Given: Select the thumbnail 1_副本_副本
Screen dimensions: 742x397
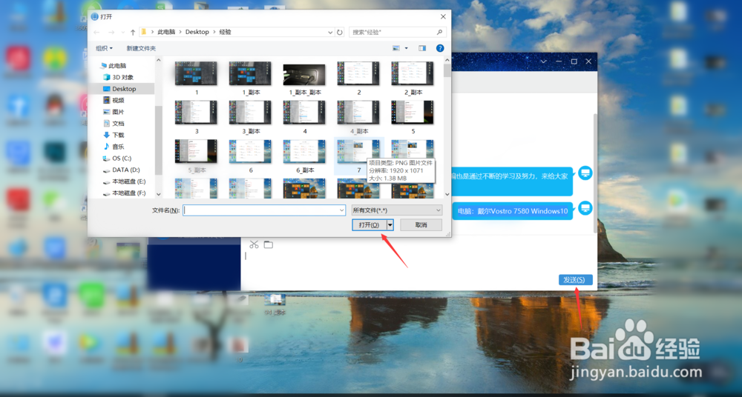Looking at the screenshot, I should pyautogui.click(x=304, y=78).
